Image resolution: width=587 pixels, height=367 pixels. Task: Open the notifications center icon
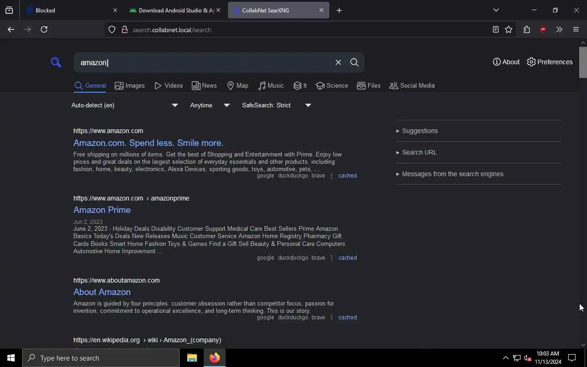[x=572, y=358]
